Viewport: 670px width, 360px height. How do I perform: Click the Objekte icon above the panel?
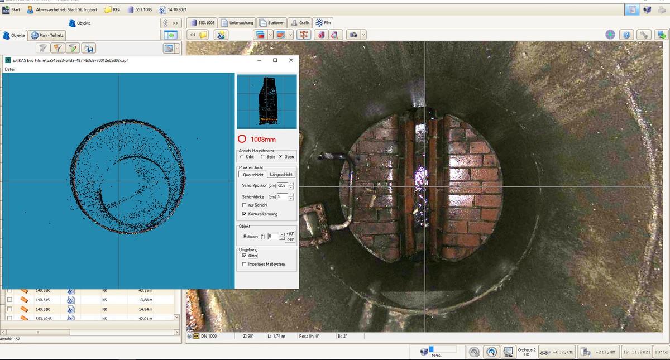[73, 23]
